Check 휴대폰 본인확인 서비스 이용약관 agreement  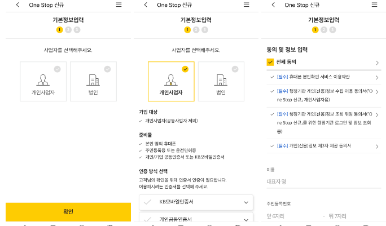click(272, 77)
